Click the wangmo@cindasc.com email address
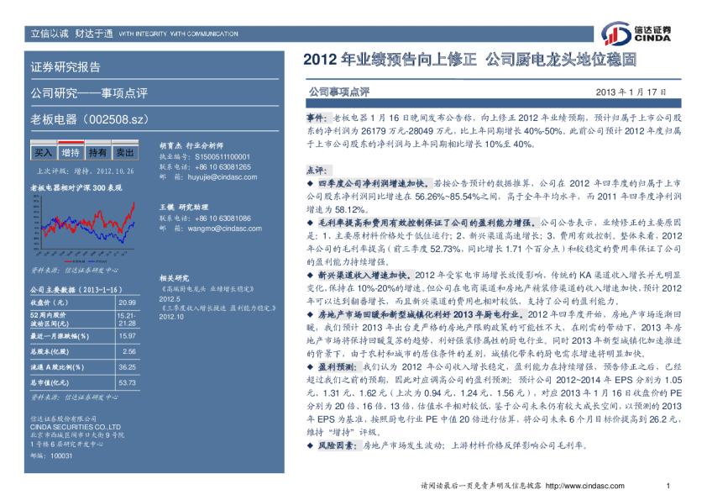This screenshot has height=500, width=707. click(x=216, y=229)
